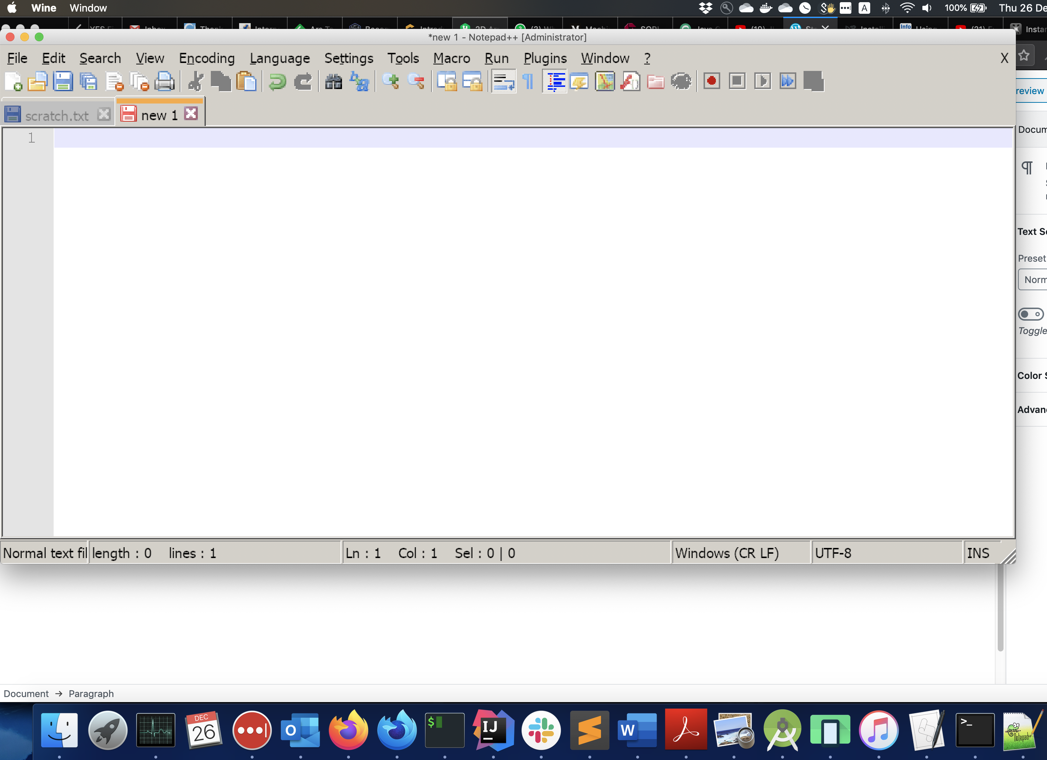Zoom in using the magnifier plus icon

tap(391, 82)
